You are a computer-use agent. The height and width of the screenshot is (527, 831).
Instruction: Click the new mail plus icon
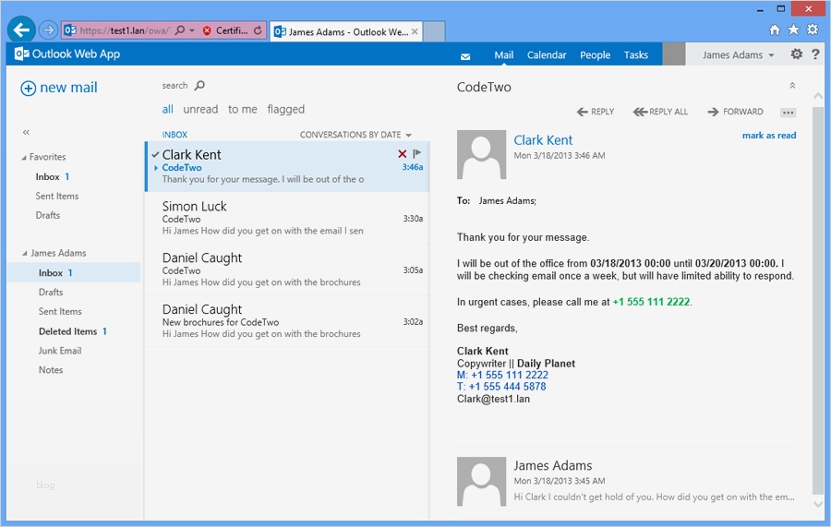[28, 88]
